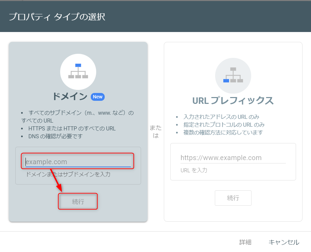This screenshot has width=311, height=252.
Task: Click '指定されたプロトコルの URL のみ' bullet
Action: coord(224,124)
